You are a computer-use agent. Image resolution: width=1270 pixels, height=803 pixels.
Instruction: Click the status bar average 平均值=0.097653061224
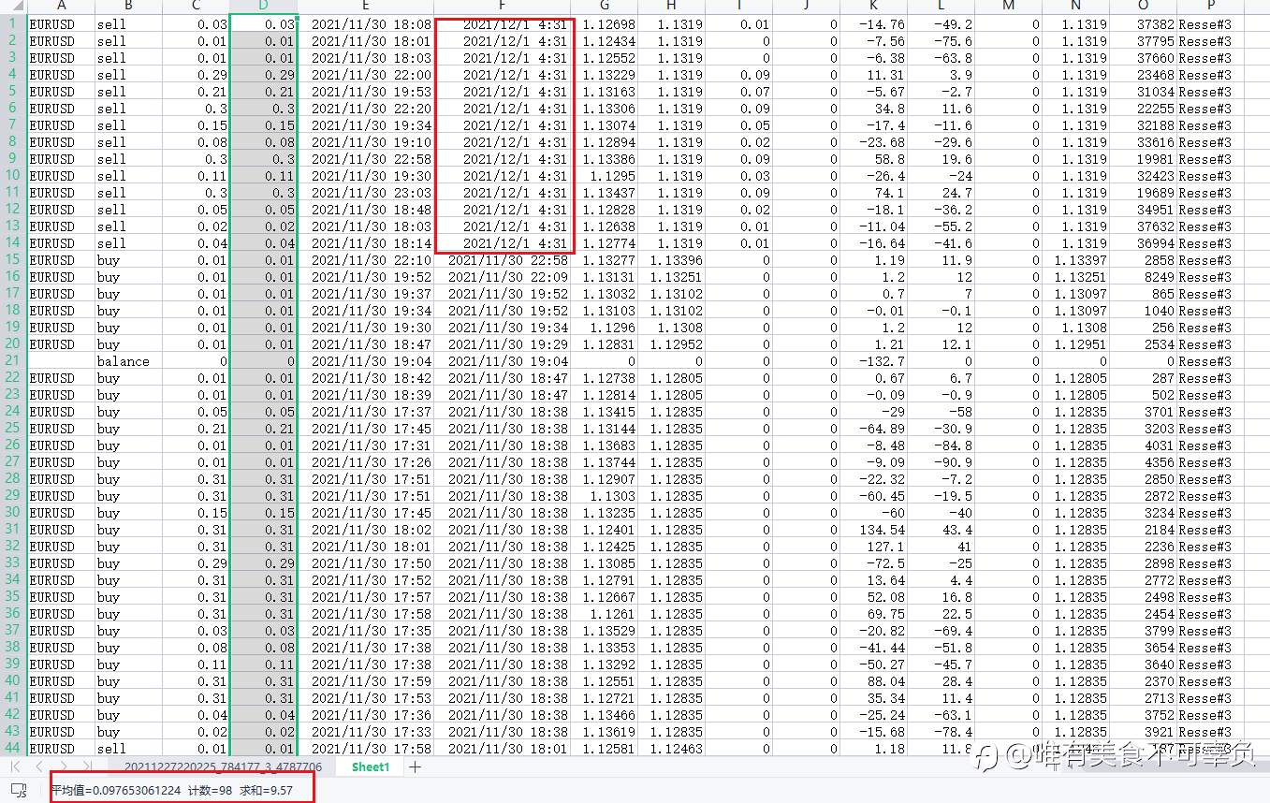pos(115,791)
